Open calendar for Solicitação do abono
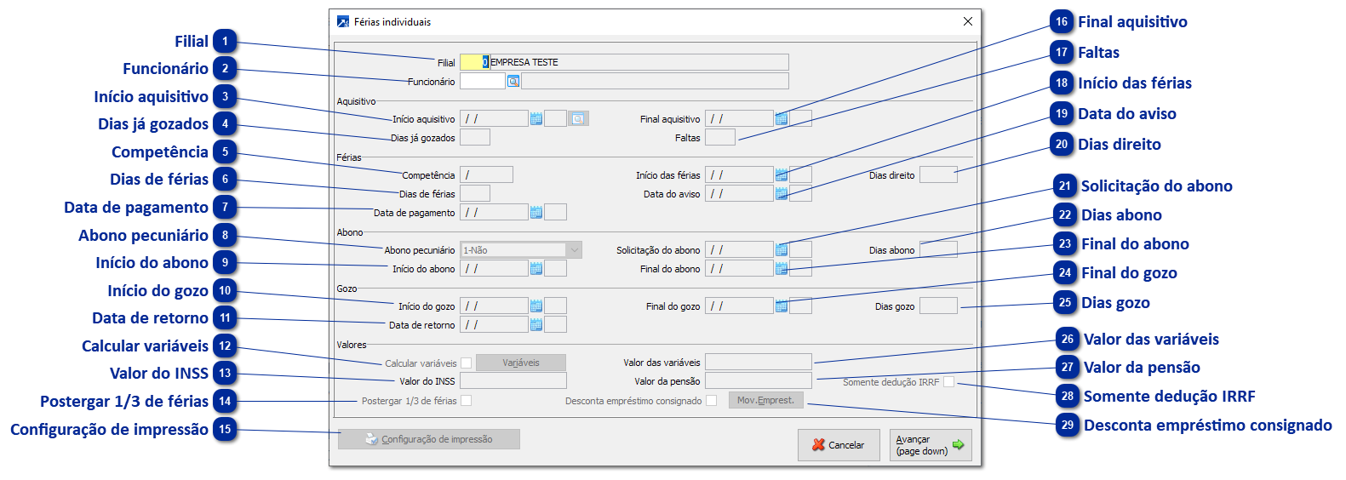 click(x=782, y=250)
